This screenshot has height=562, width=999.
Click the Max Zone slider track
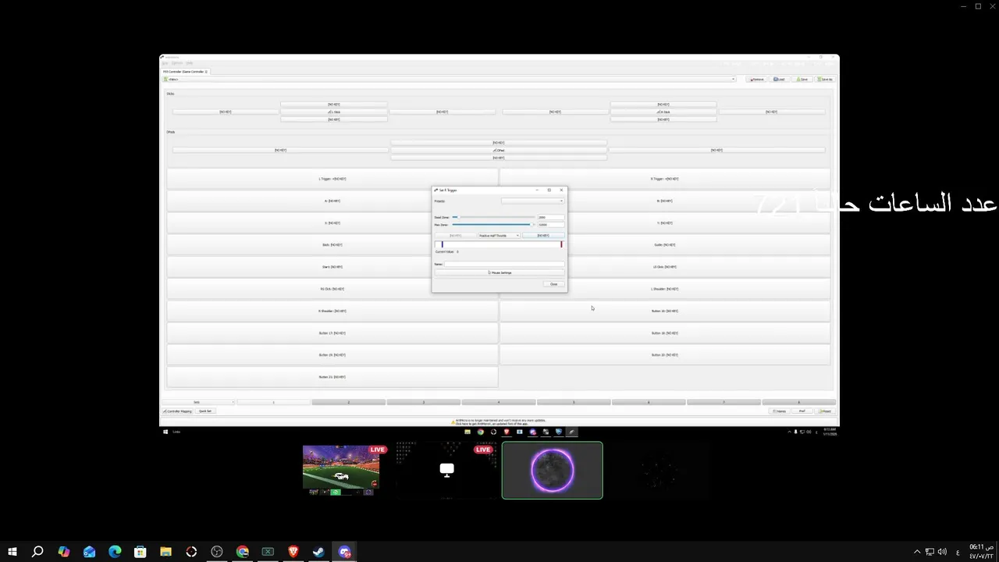coord(493,225)
